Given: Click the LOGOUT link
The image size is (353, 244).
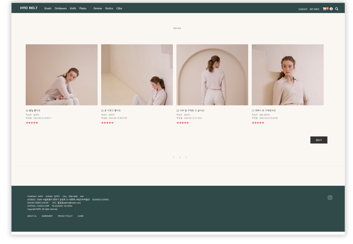Looking at the screenshot, I should pos(303,9).
